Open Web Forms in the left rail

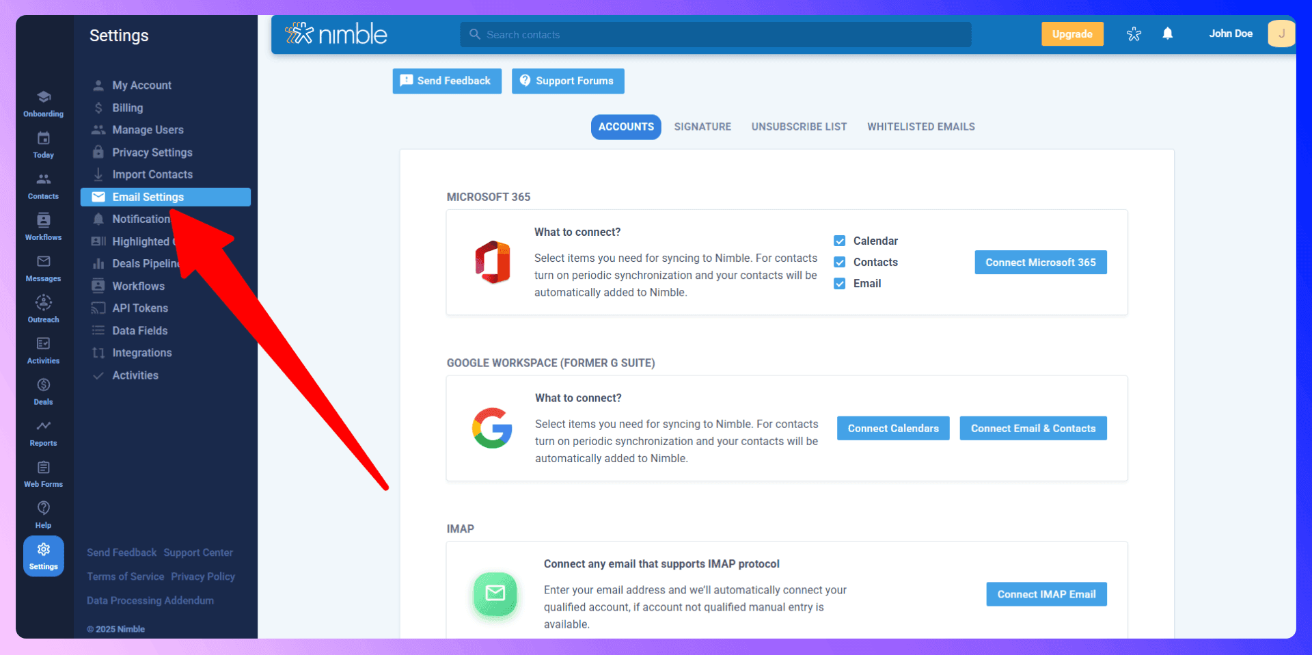43,474
